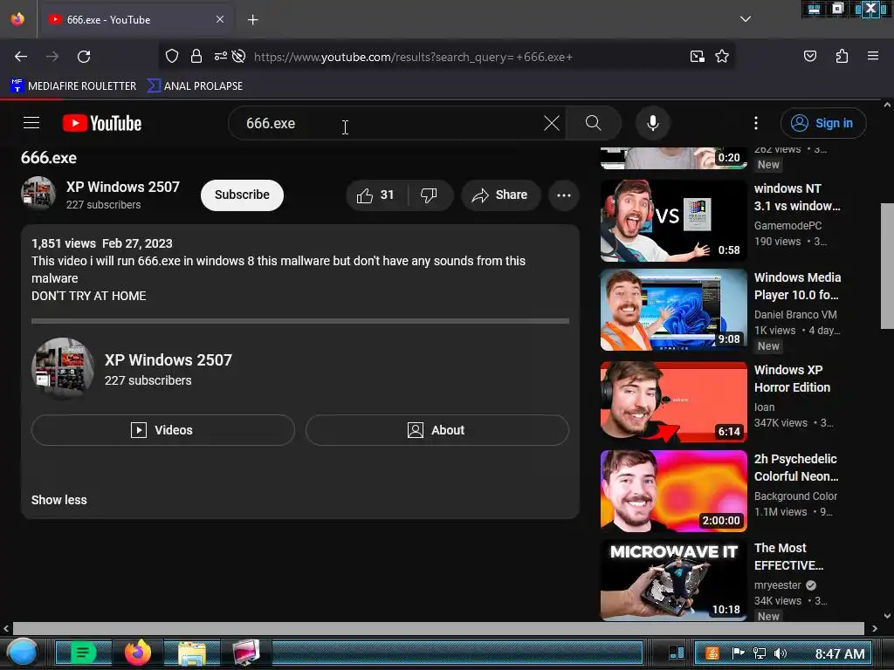The height and width of the screenshot is (670, 894).
Task: Open the YouTube guide hamburger menu
Action: pos(31,123)
